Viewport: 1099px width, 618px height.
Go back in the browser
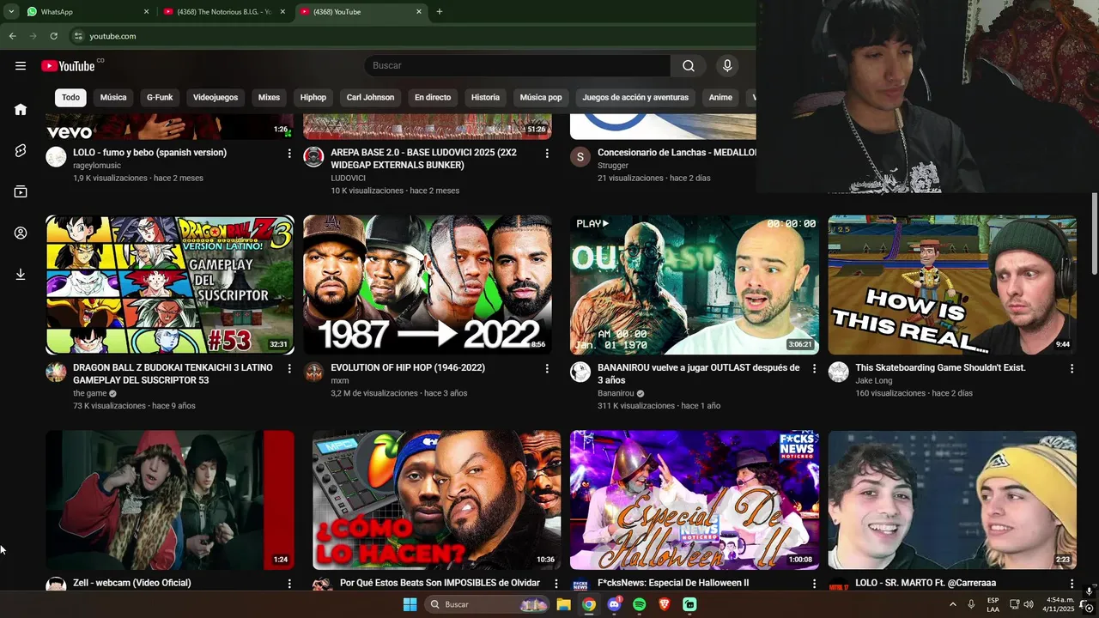12,36
